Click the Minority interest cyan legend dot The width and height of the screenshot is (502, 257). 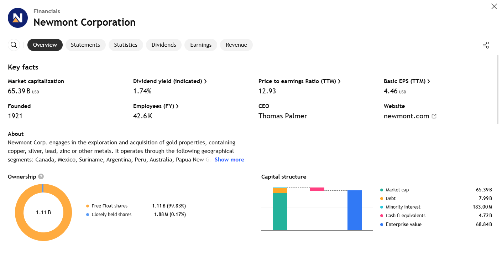coord(382,207)
